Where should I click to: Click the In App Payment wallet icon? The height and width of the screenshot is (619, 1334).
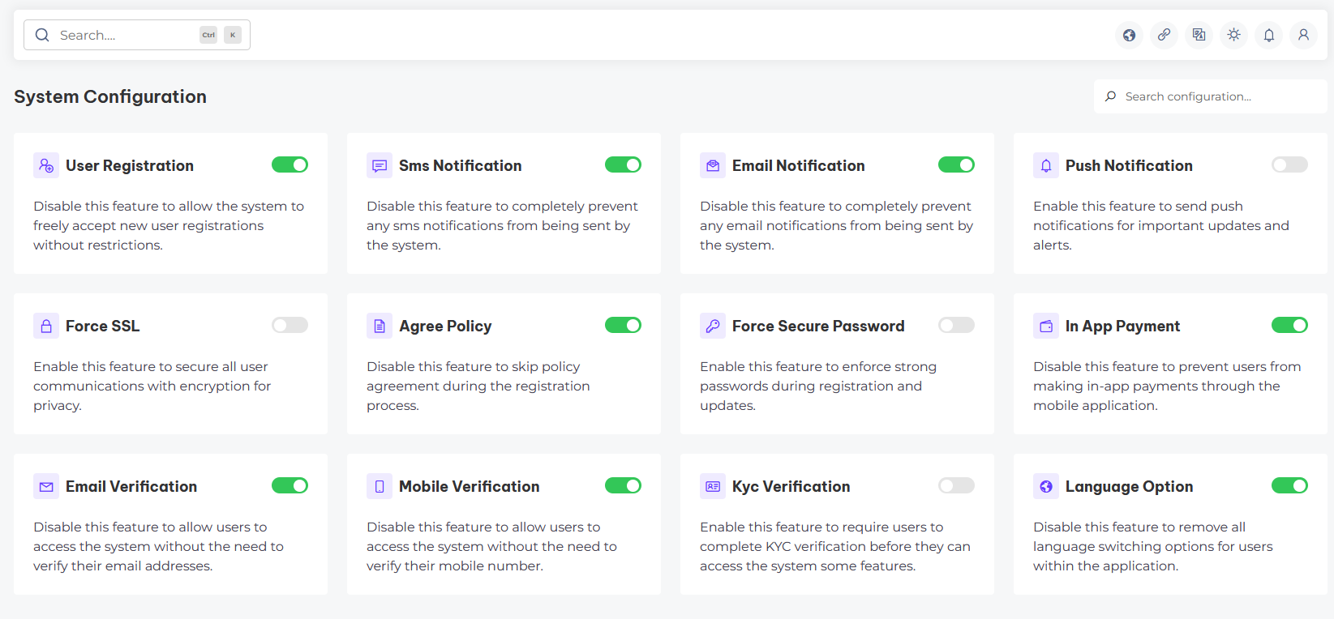click(1046, 326)
